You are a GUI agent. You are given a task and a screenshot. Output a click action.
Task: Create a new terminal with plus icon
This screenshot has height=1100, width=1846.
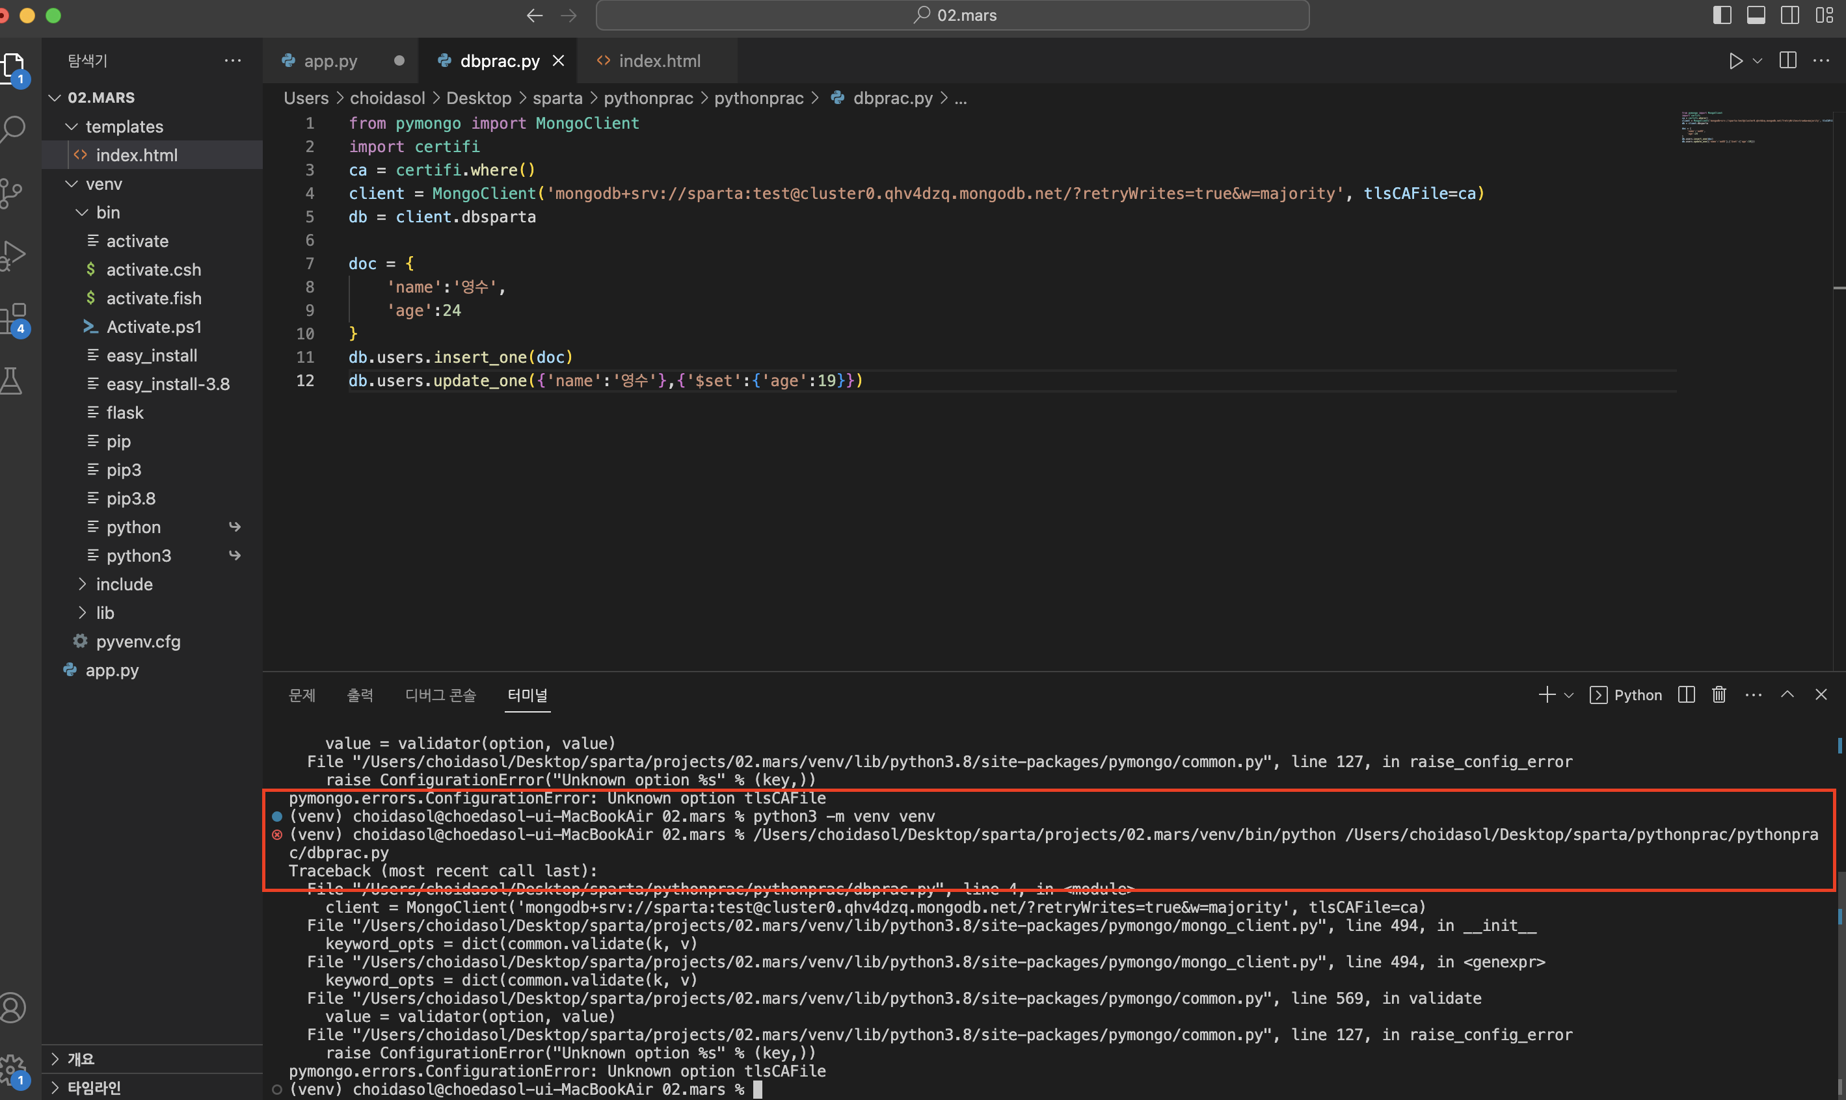click(x=1547, y=694)
